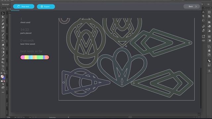Viewport: 212px width, 119px height.
Task: Open the OpenType panel icon
Action: (x=203, y=20)
